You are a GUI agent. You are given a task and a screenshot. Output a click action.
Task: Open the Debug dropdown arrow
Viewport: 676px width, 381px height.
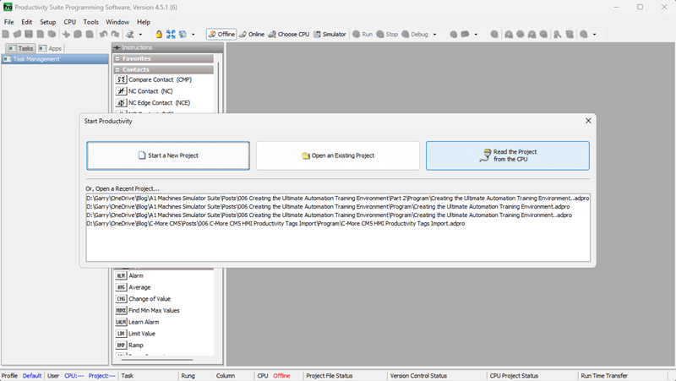(434, 35)
